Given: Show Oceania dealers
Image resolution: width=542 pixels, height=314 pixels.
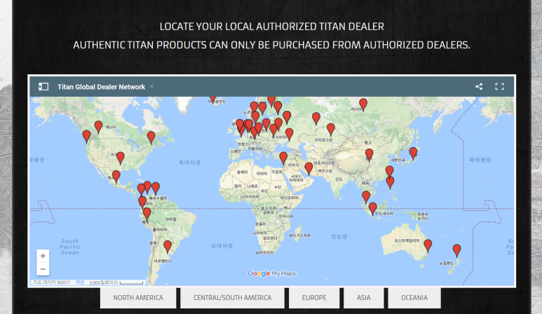Looking at the screenshot, I should point(414,297).
